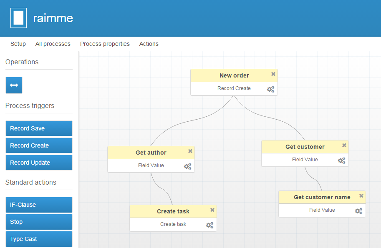
Task: Close the Get customer node
Action: point(344,145)
